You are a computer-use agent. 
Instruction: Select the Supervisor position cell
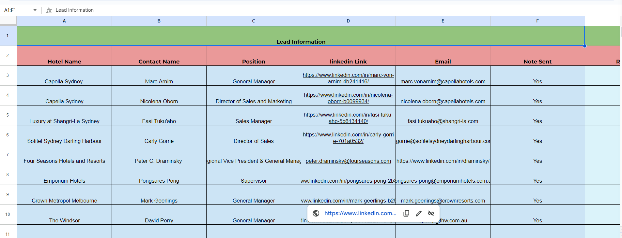[x=254, y=175]
